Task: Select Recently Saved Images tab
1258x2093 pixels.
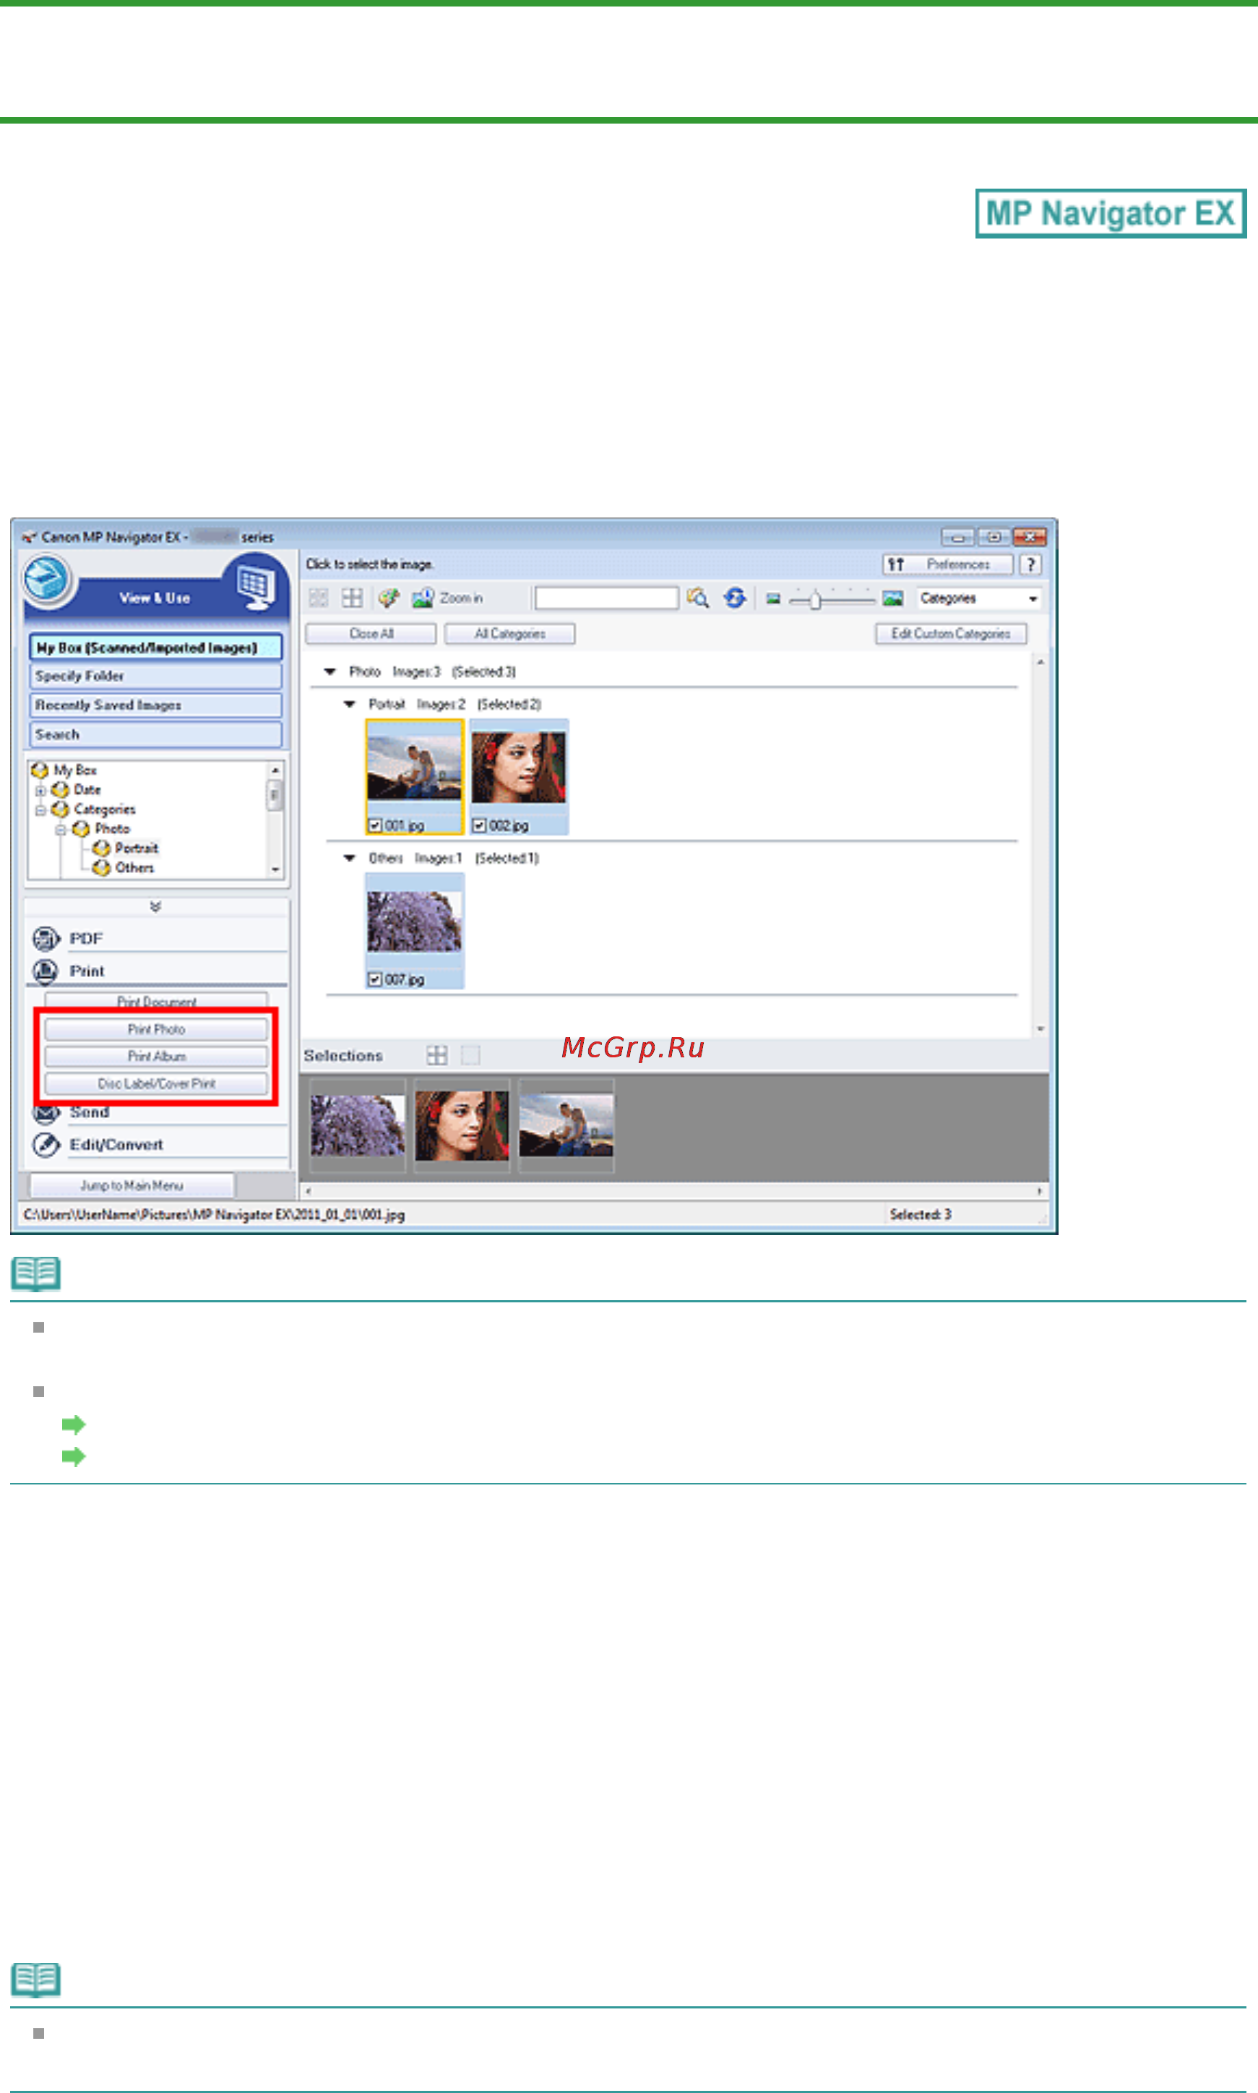Action: tap(156, 705)
